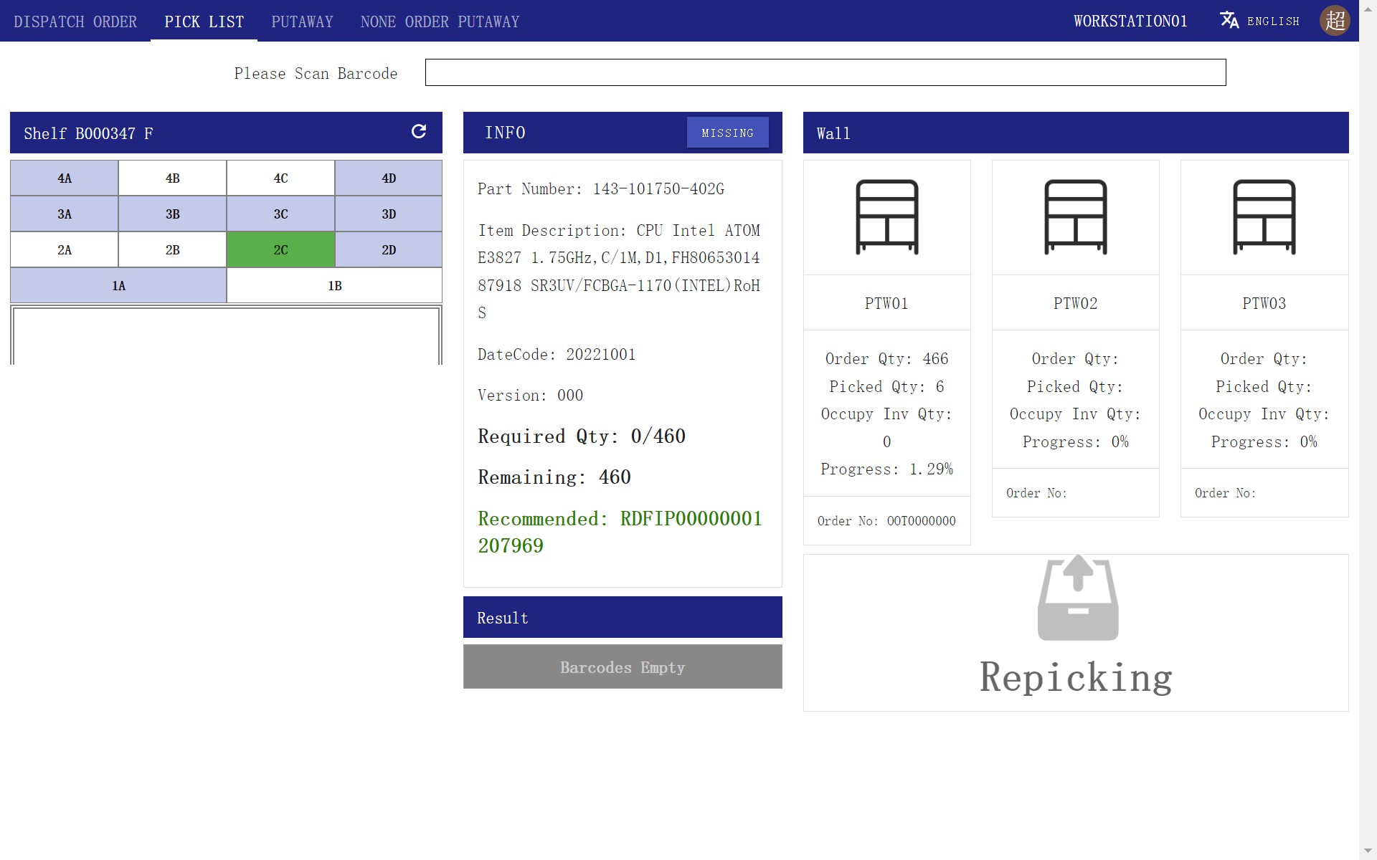Focus the Please Scan Barcode input field

[x=825, y=72]
